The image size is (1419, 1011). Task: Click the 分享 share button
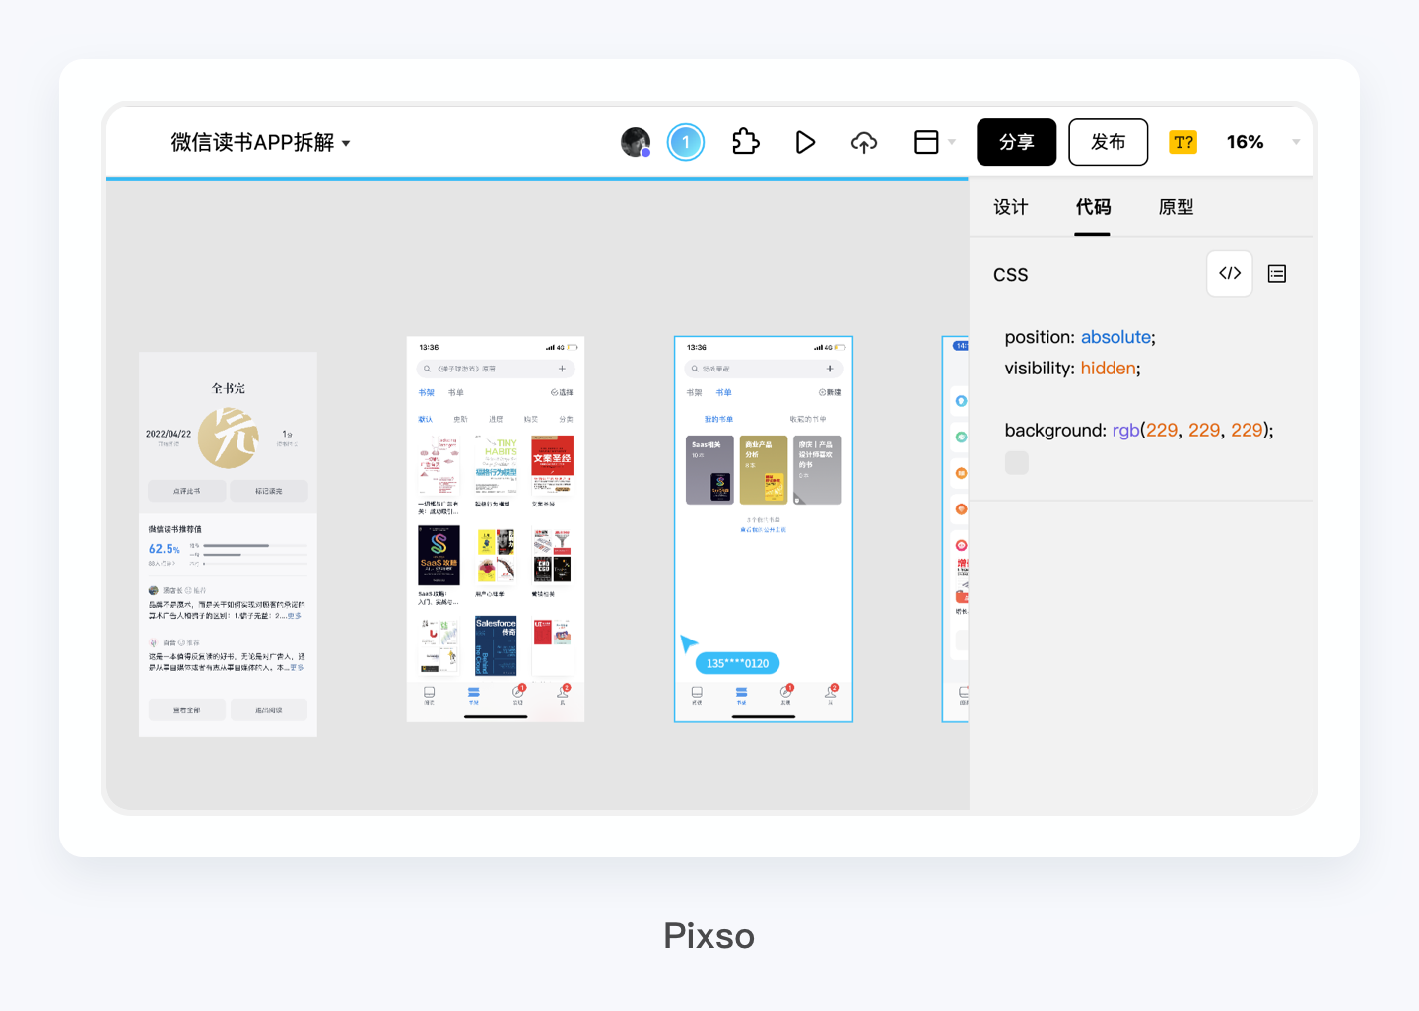point(1017,142)
